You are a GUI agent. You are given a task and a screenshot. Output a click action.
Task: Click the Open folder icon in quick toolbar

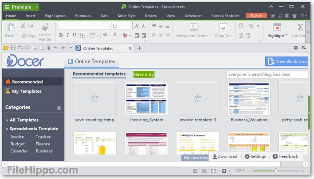tap(6, 48)
